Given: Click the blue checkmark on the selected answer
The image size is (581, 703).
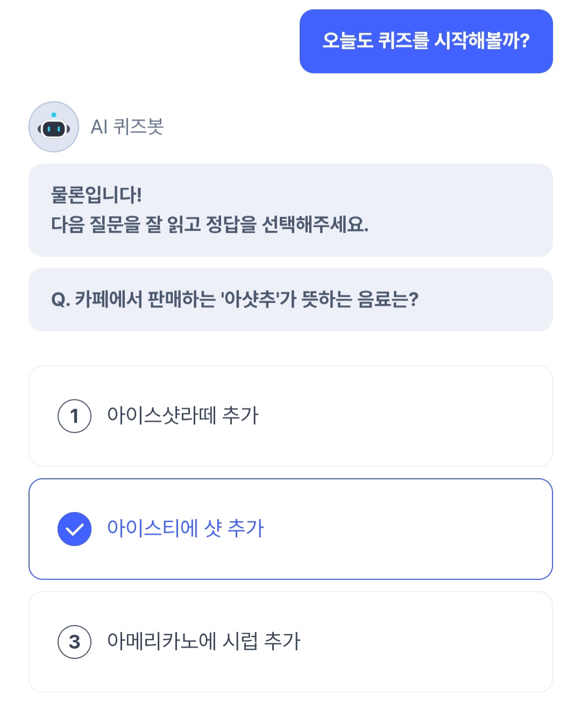Looking at the screenshot, I should click(x=74, y=529).
